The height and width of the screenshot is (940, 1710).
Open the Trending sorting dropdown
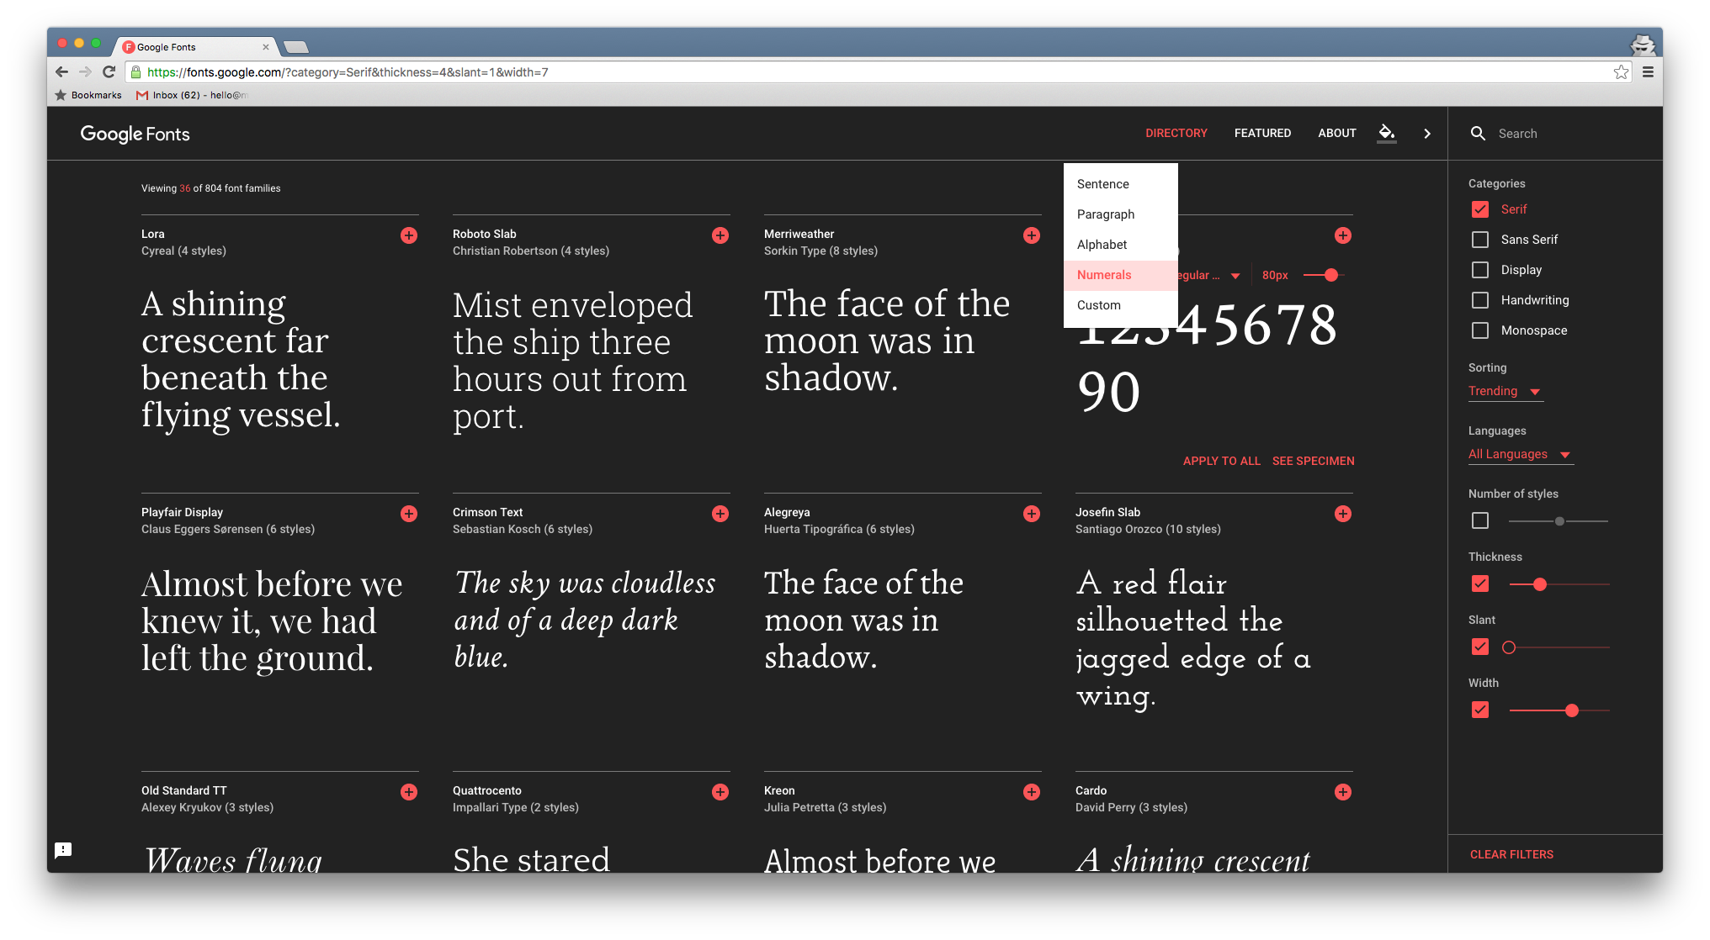click(1506, 392)
